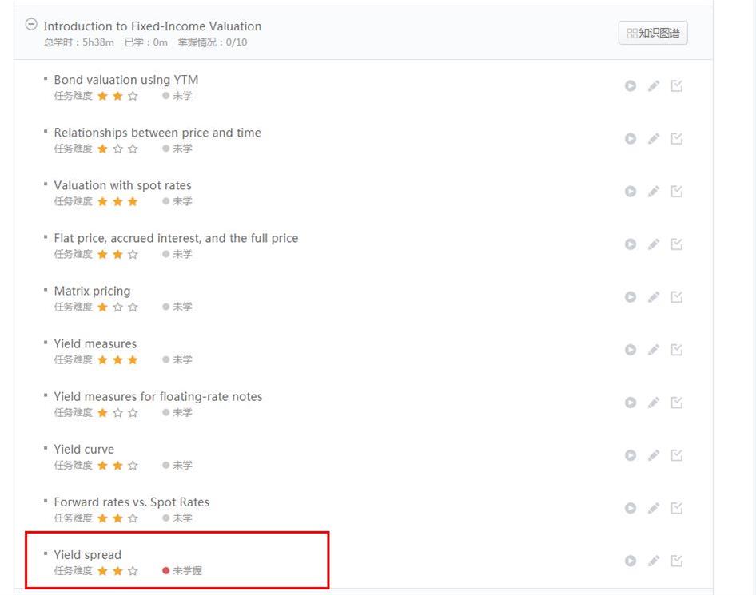Click the pencil icon for Yield measures
756x595 pixels.
(654, 350)
